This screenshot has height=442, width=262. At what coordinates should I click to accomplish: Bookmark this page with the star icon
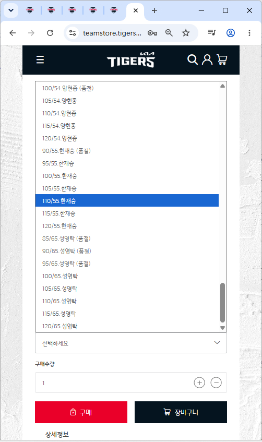(x=186, y=33)
